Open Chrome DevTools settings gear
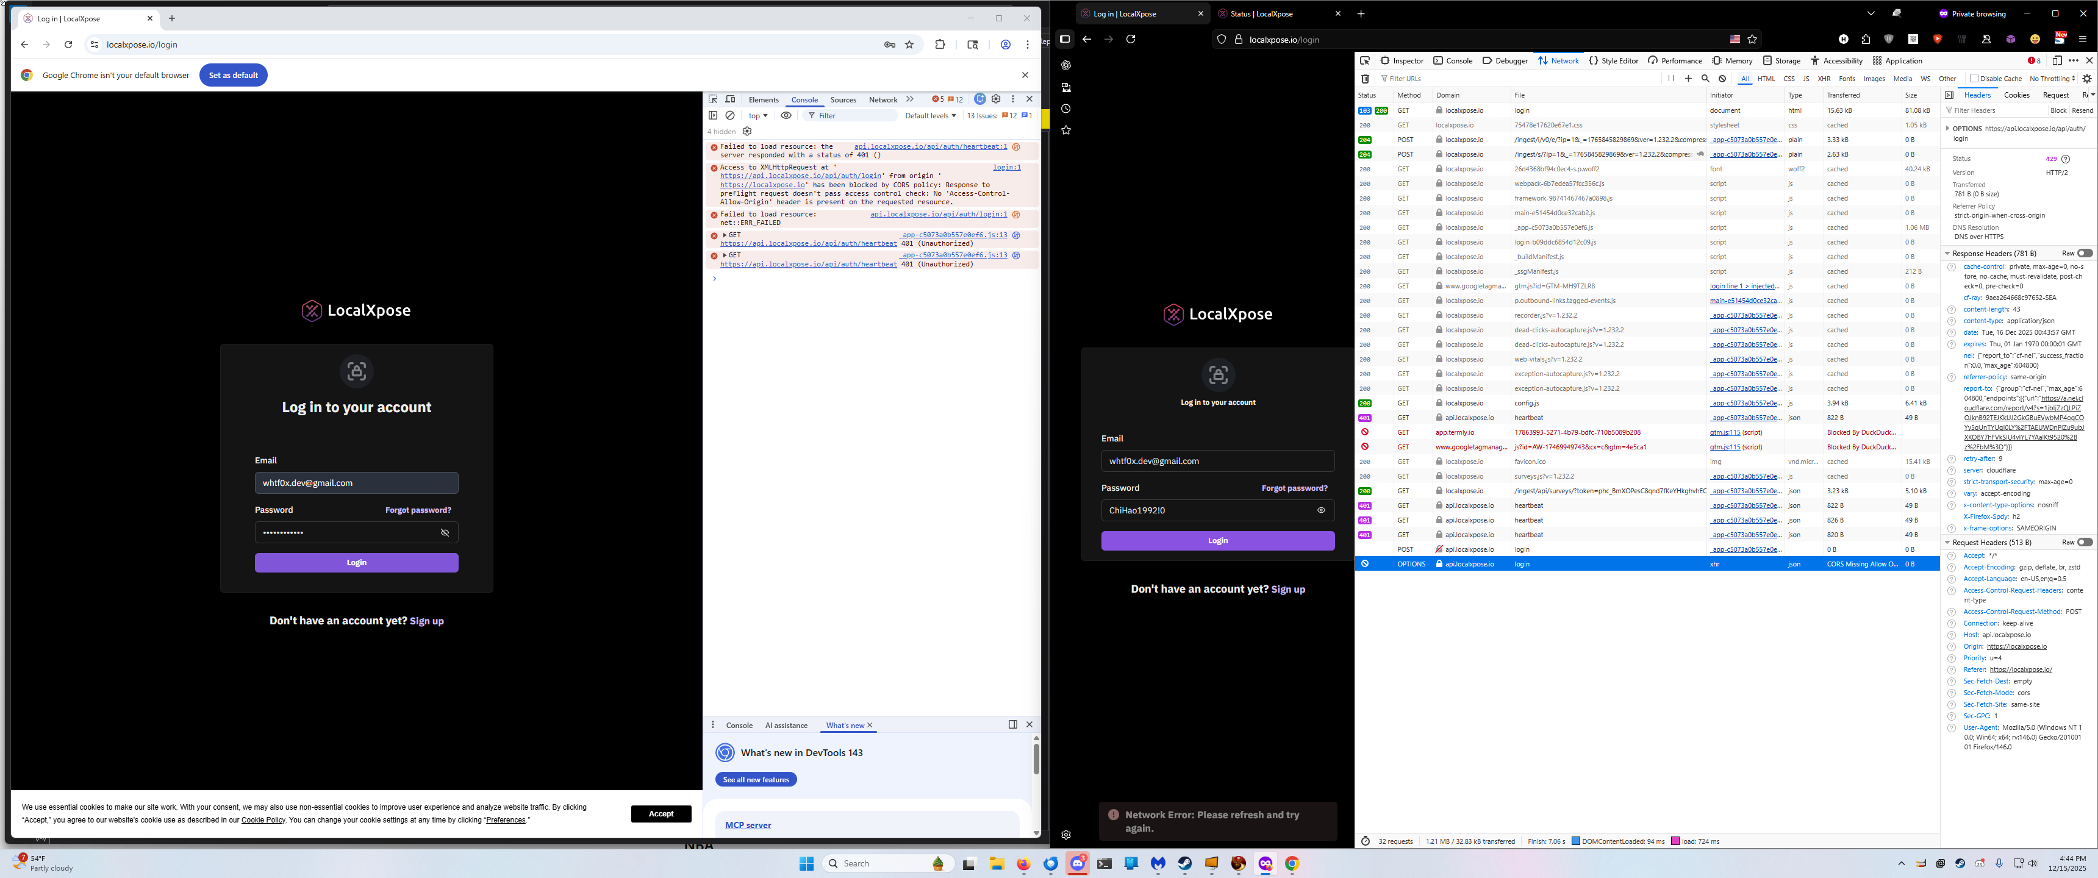Image resolution: width=2098 pixels, height=878 pixels. (x=995, y=99)
